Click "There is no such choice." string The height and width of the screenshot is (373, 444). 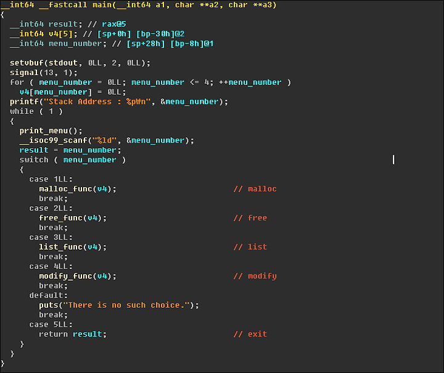pyautogui.click(x=126, y=305)
